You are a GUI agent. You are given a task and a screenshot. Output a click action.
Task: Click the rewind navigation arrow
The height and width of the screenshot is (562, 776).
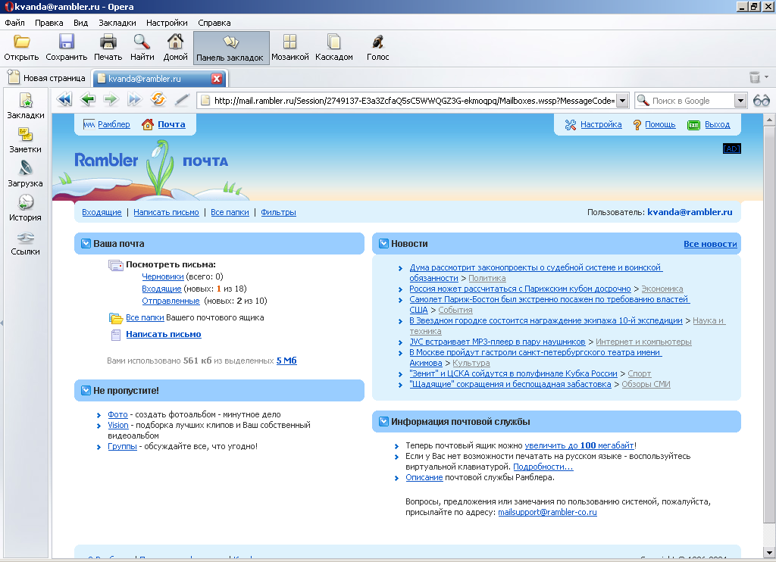(x=64, y=99)
